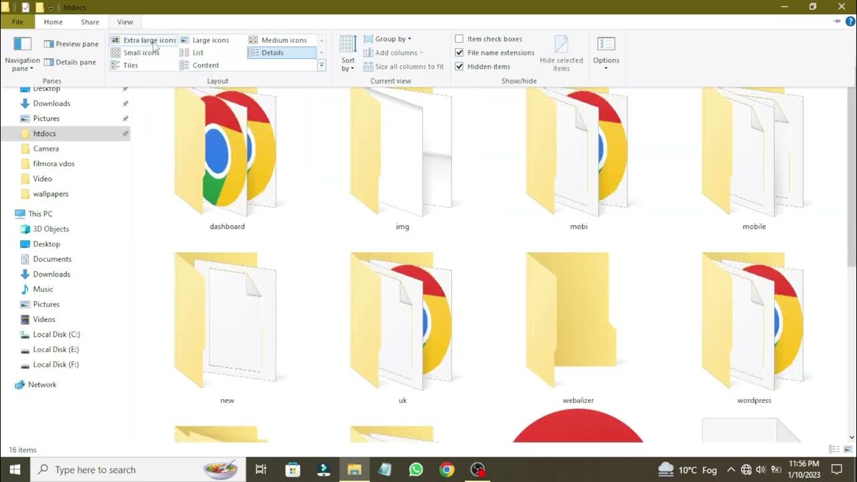Image resolution: width=857 pixels, height=482 pixels.
Task: Open Pictures pinned in Quick access
Action: (46, 118)
